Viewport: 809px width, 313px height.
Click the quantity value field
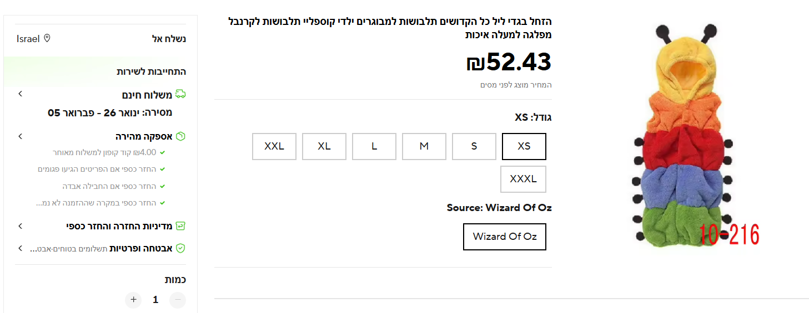pyautogui.click(x=155, y=300)
